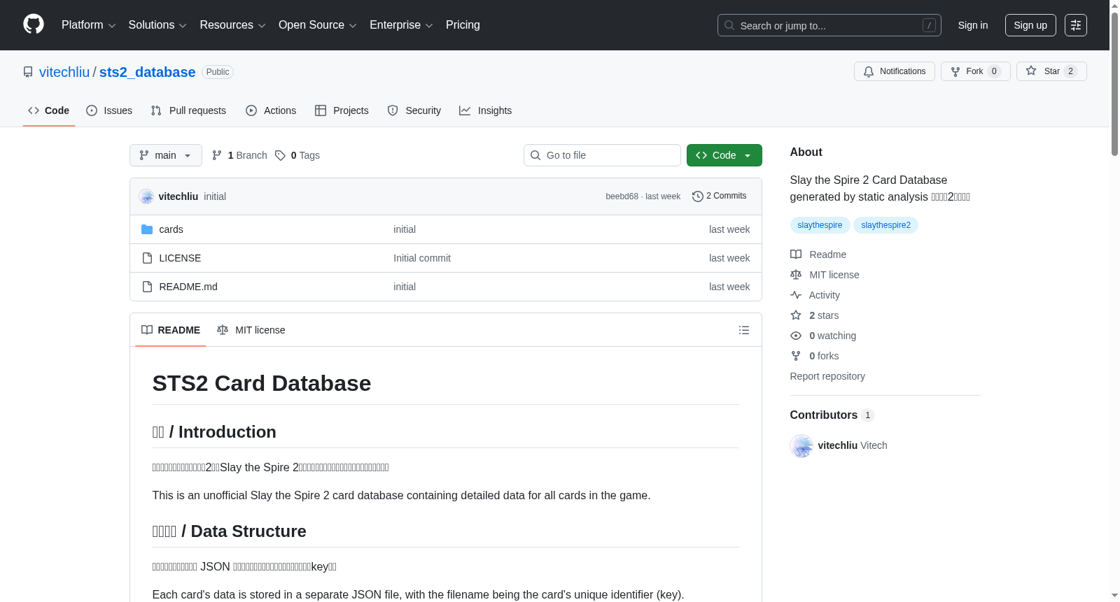
Task: Click the Notifications button
Action: pyautogui.click(x=895, y=71)
